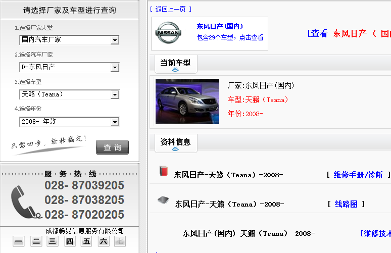The image size is (391, 253).
Task: Click red 东风日产 text in the top-right banner
Action: [x=350, y=33]
